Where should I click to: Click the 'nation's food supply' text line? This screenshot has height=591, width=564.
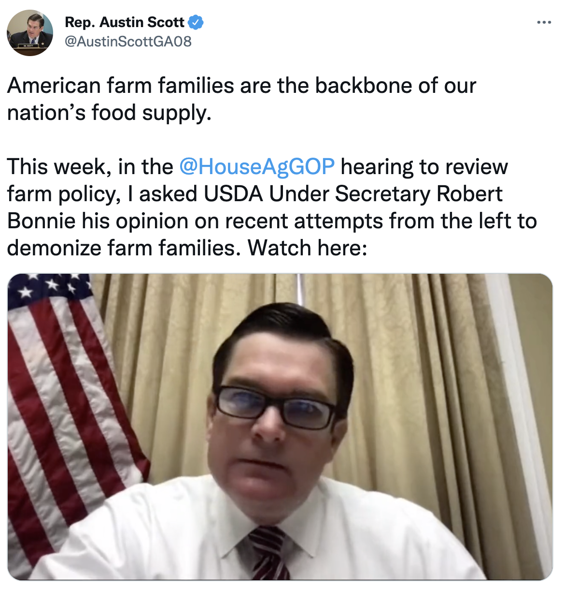pyautogui.click(x=110, y=113)
